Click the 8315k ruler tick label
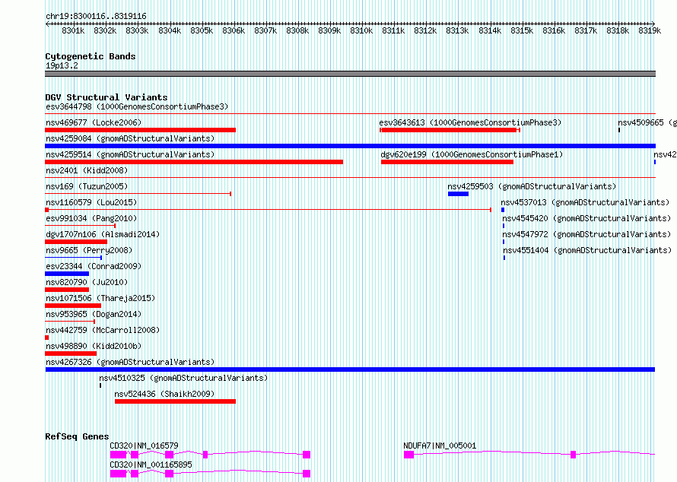This screenshot has height=482, width=677. point(522,30)
